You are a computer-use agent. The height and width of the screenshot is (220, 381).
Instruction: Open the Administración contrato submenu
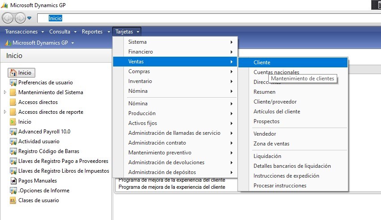175,143
